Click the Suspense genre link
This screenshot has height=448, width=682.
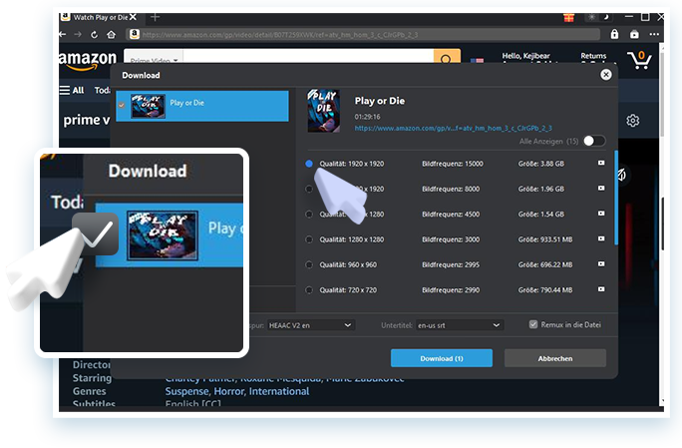[x=187, y=391]
